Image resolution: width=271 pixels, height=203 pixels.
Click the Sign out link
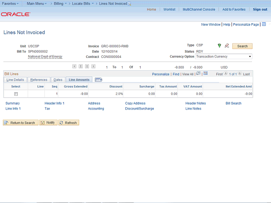pos(260,9)
